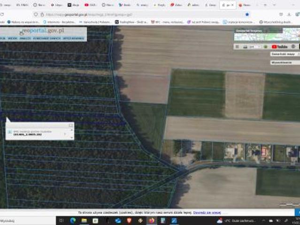Open the POBIERANIE DANYCH menu
The height and width of the screenshot is (225, 300).
(x=47, y=38)
